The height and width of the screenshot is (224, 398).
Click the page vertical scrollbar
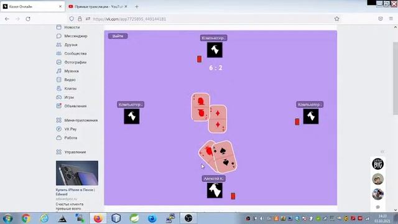click(396, 78)
